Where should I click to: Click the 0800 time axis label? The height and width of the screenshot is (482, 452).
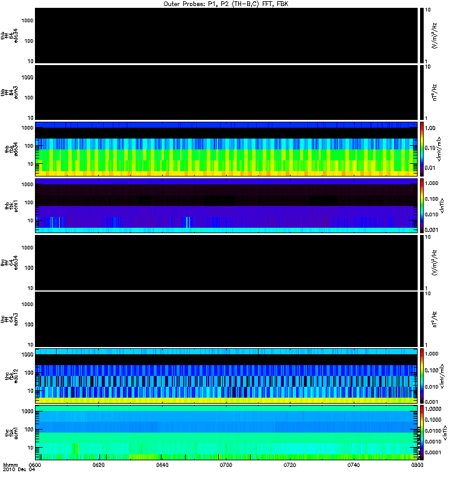[417, 465]
